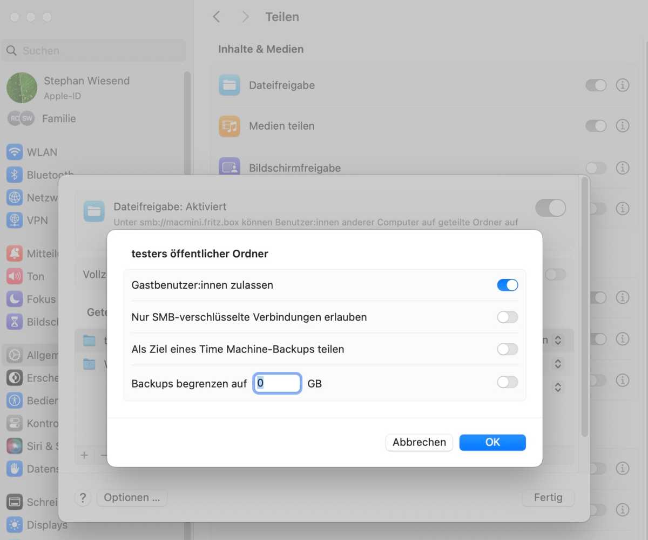Click the backup limit GB field
Screen dimensions: 648x540
277,383
